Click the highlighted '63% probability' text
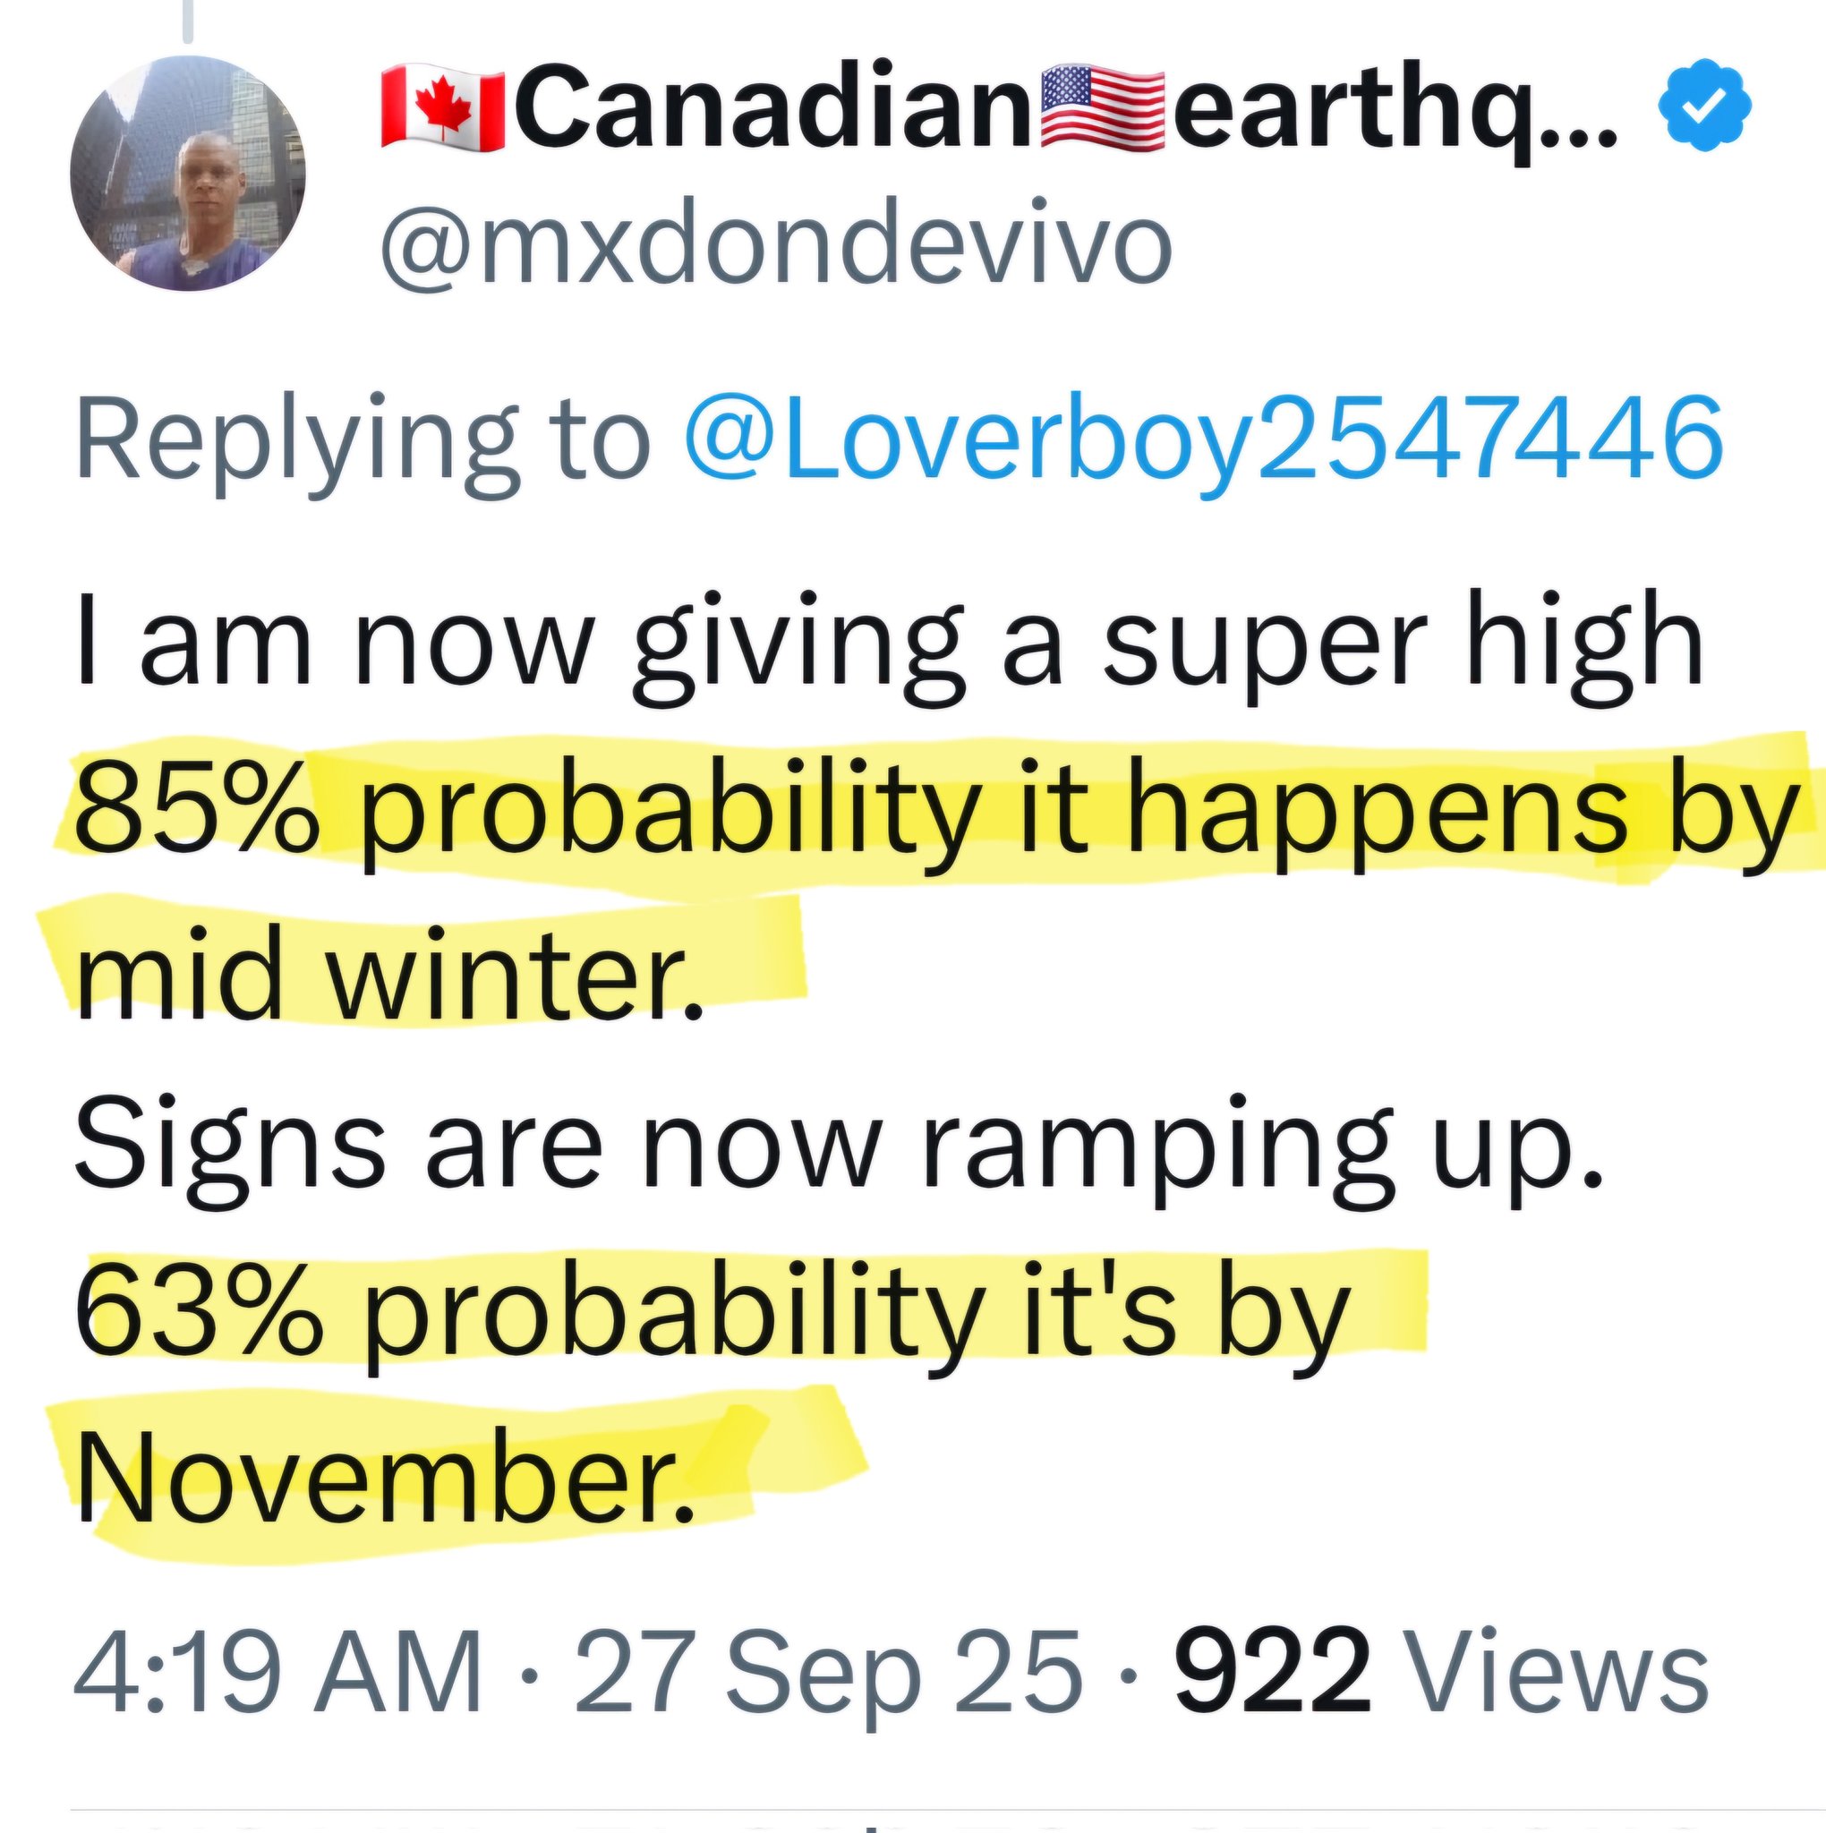This screenshot has height=1833, width=1826. 526,1314
